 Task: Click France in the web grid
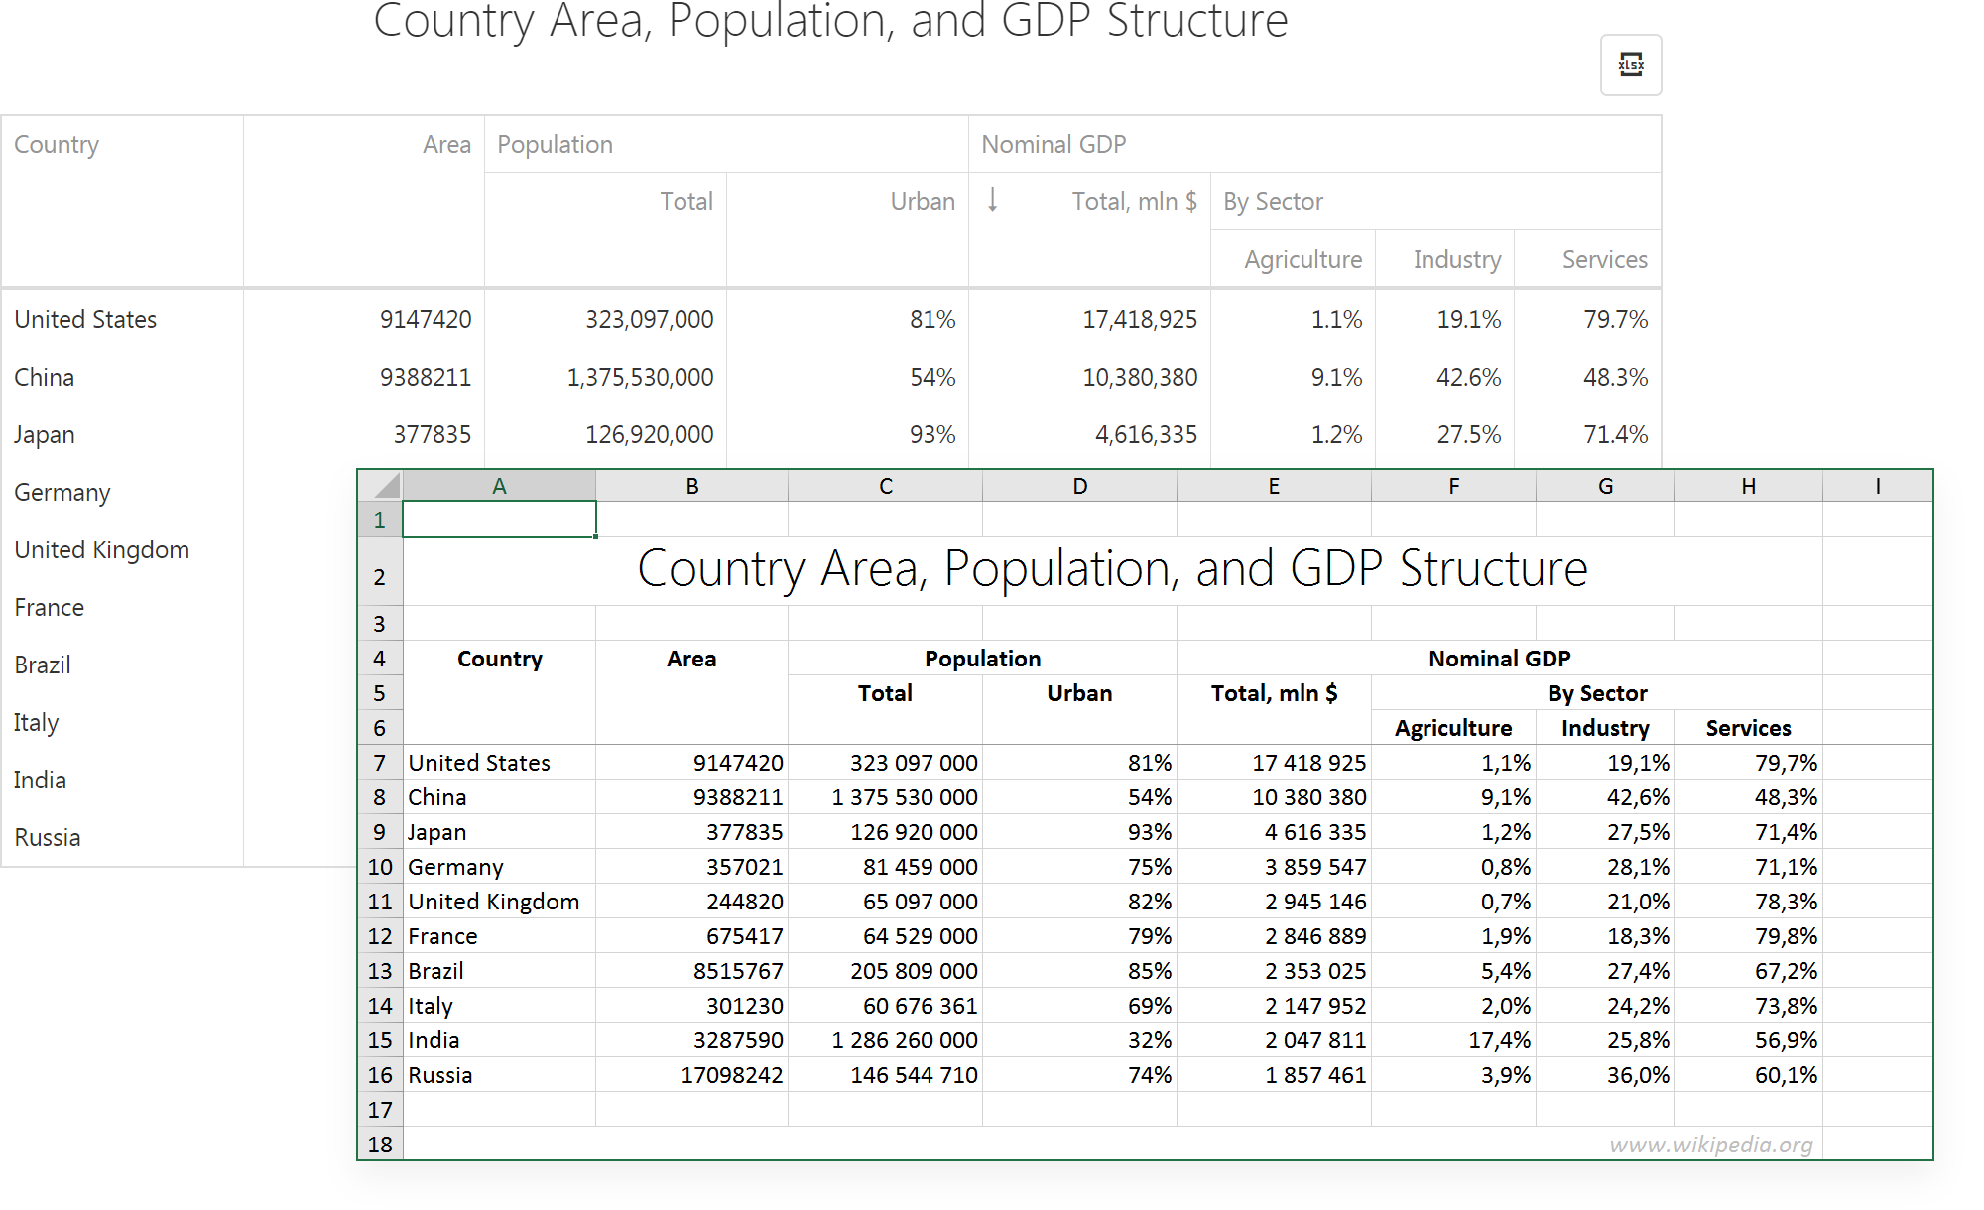49,607
